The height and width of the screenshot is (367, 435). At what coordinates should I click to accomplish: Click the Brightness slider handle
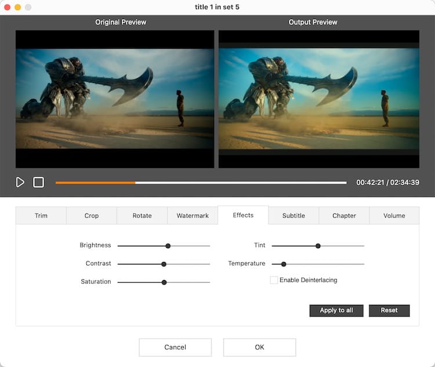[x=168, y=246]
